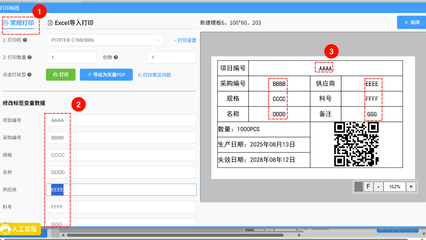
Task: Open the printer dropdown showing POSTEK C168/300s
Action: [105, 40]
